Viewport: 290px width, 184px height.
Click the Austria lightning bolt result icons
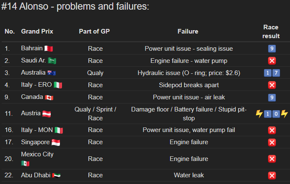(x=272, y=114)
